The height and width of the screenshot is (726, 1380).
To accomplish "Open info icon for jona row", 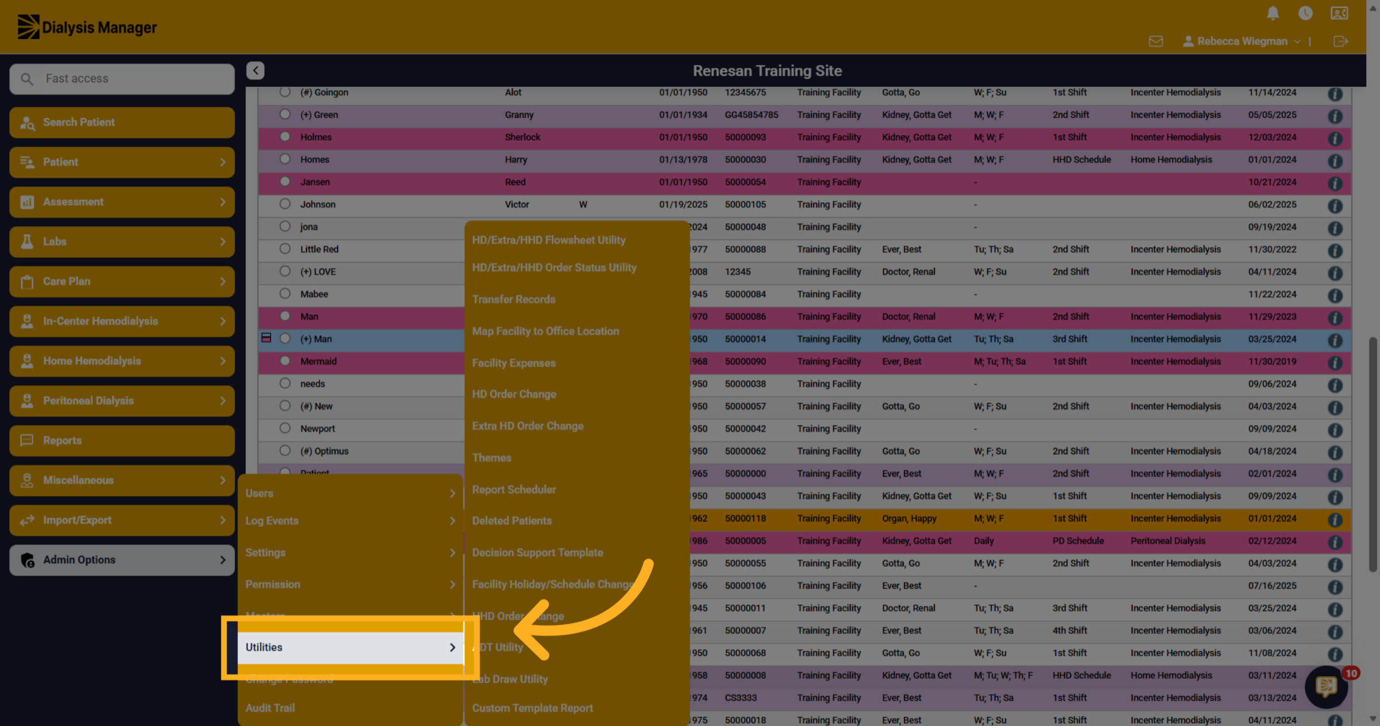I will (1335, 228).
